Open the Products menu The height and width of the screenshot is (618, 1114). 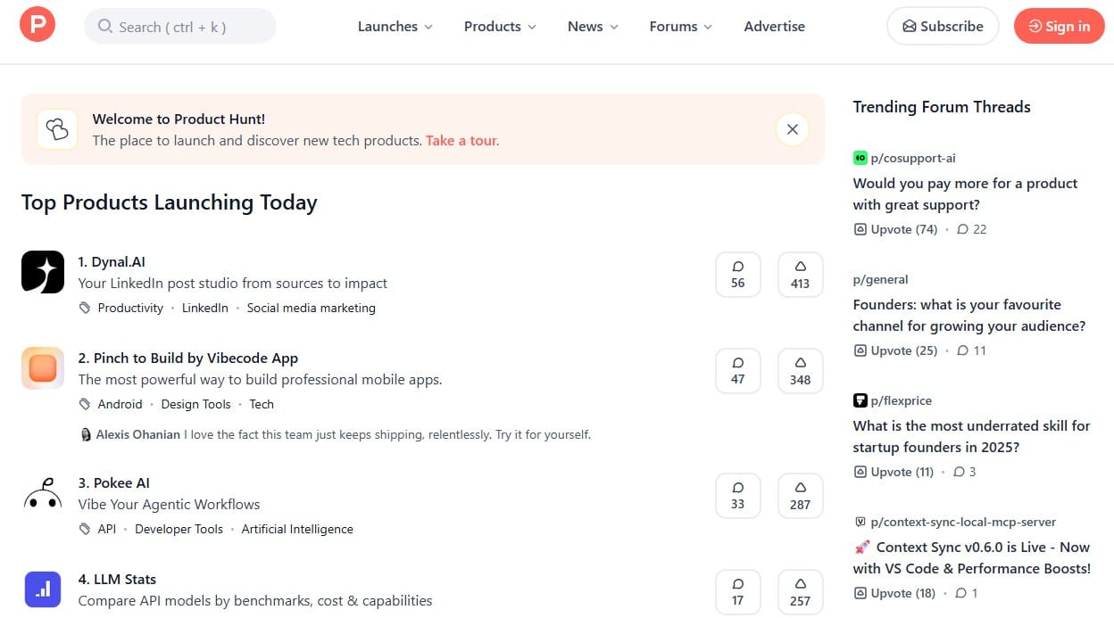point(499,26)
